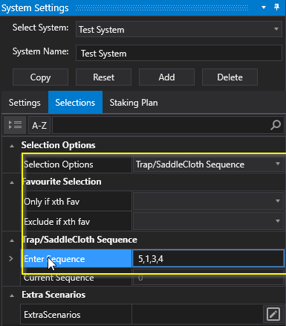Expand the Enter Sequence row chevron
Viewport: 286px width, 326px height.
[x=11, y=259]
